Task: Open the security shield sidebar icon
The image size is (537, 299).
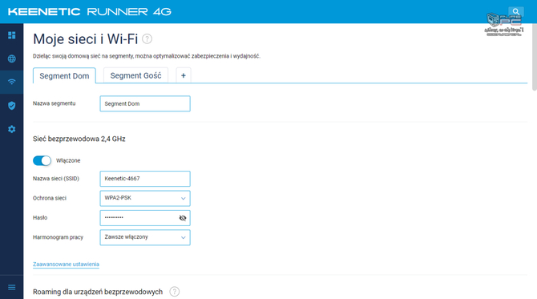Action: pyautogui.click(x=12, y=106)
